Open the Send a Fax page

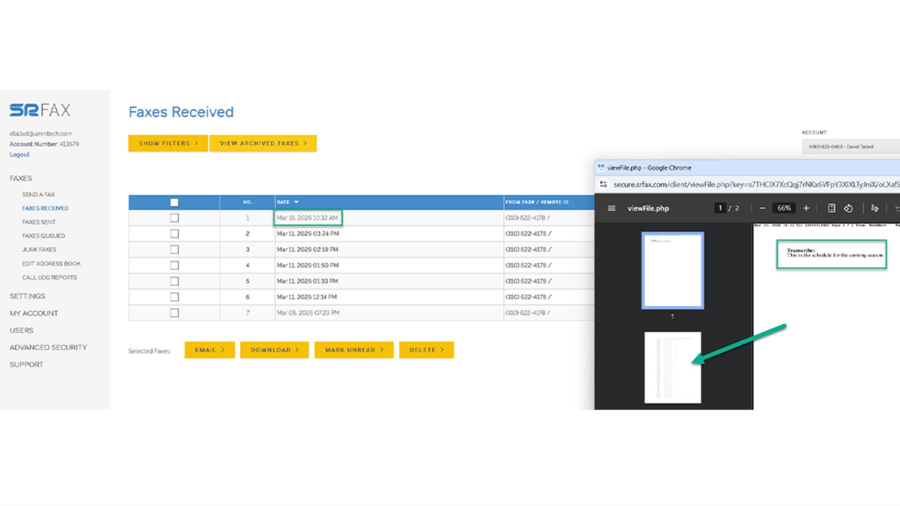[38, 194]
